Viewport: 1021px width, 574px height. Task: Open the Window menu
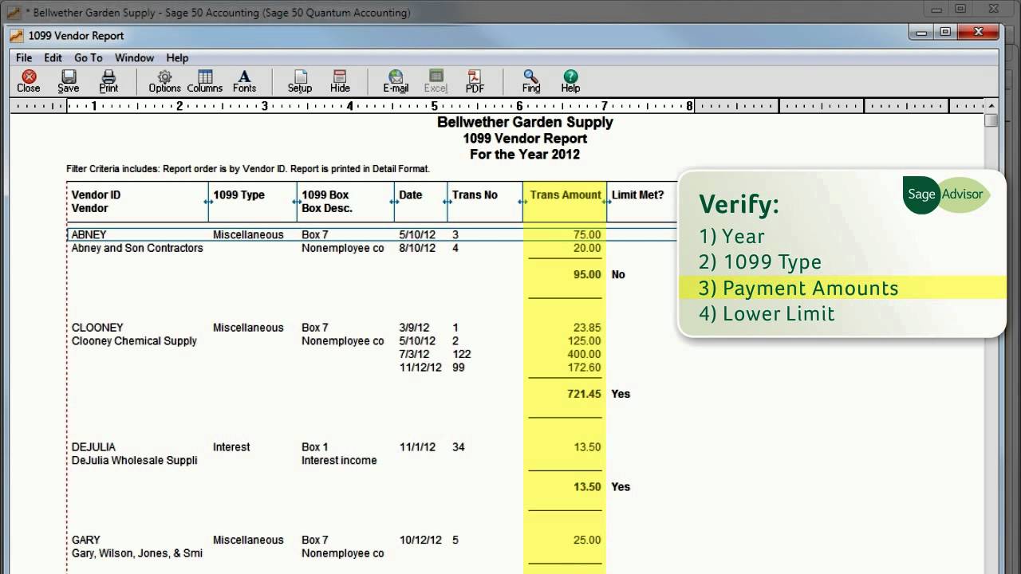[134, 57]
